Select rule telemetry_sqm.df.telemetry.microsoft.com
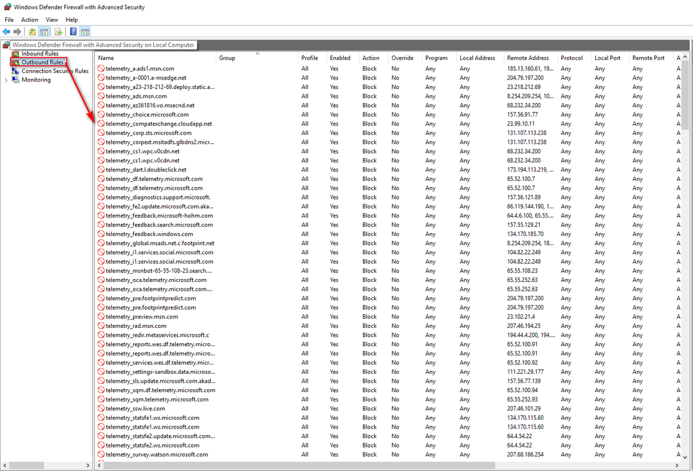 (x=160, y=390)
